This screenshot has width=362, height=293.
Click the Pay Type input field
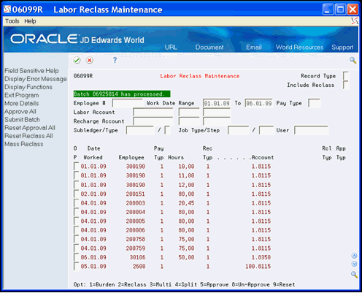coord(314,103)
